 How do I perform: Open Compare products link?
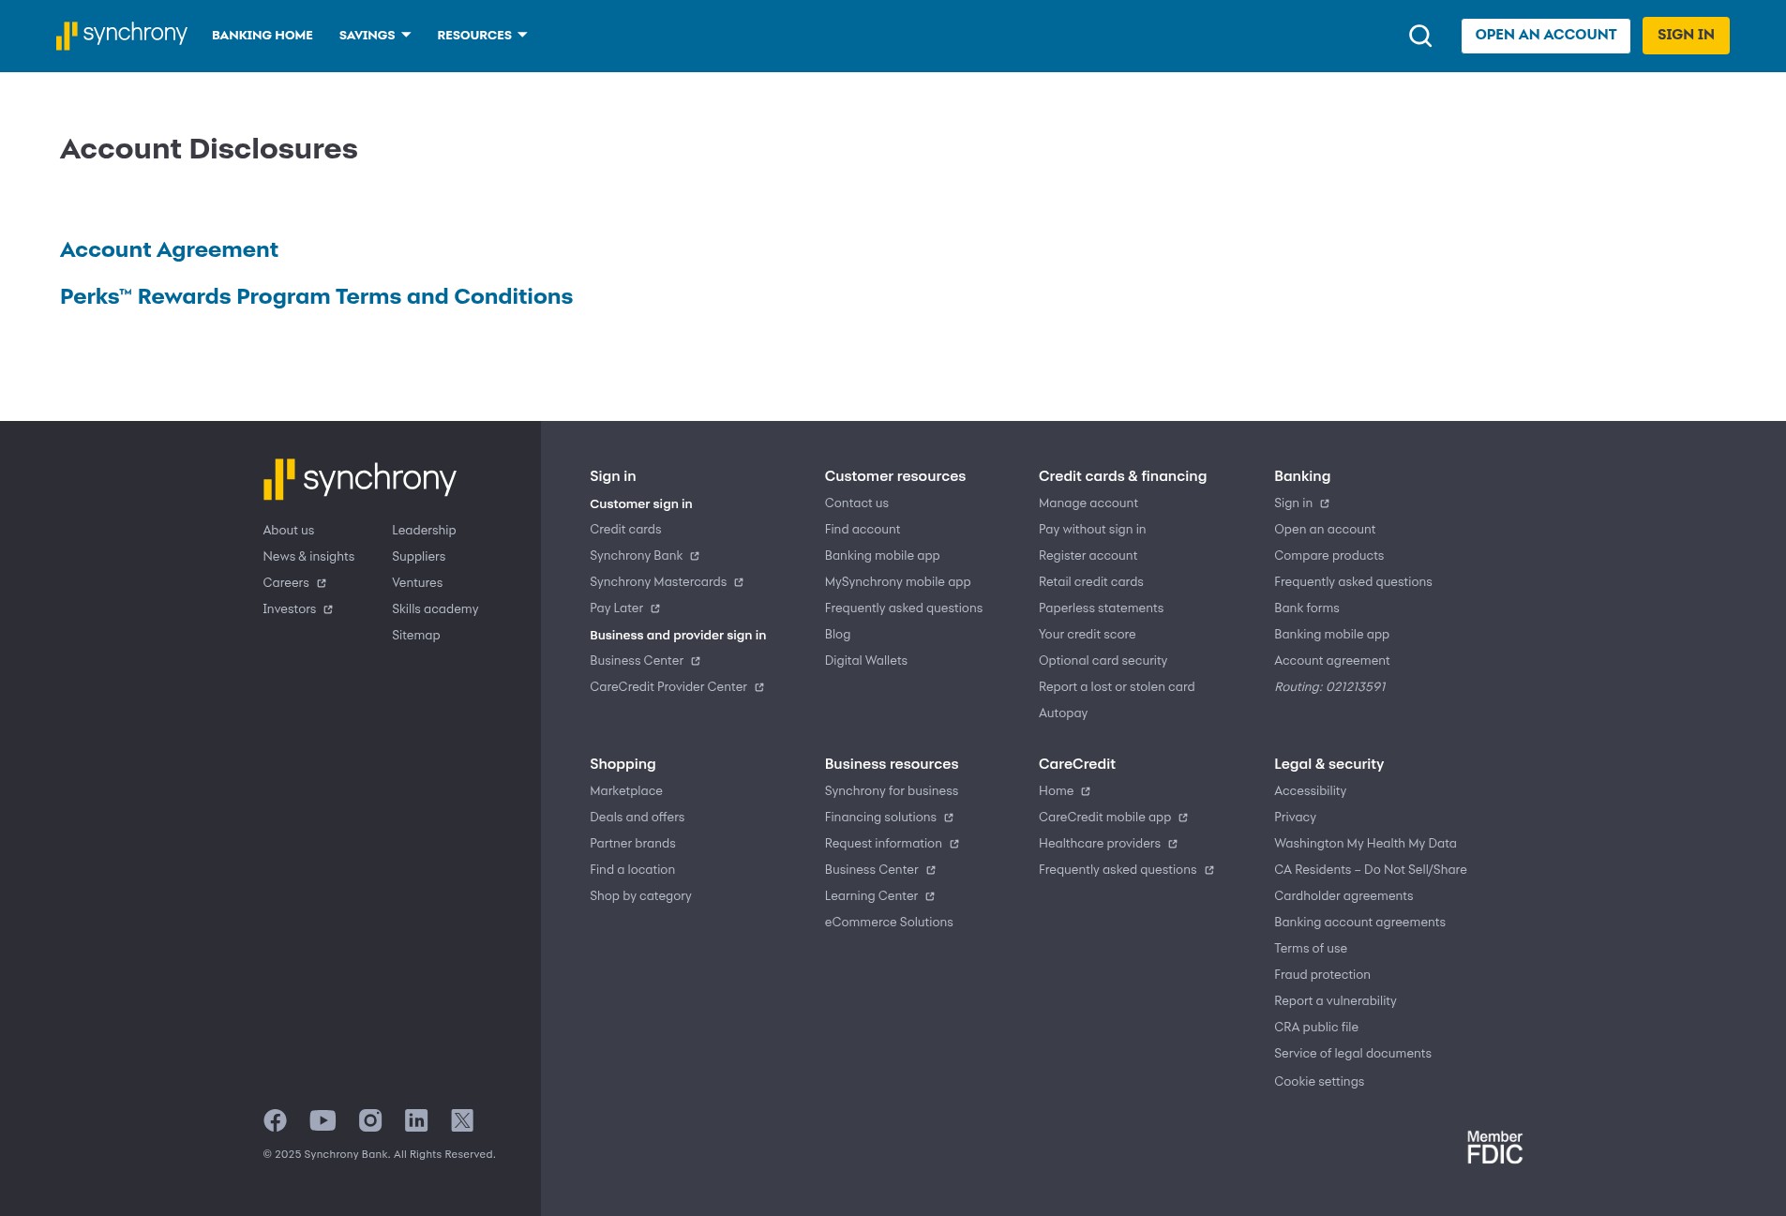point(1328,556)
